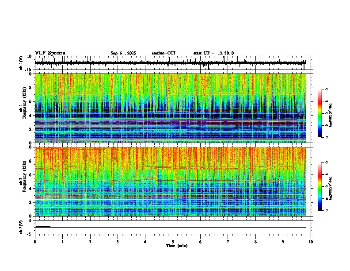The height and width of the screenshot is (271, 350).
Task: Click the "start UT = 12:30:0" text
Action: point(213,53)
